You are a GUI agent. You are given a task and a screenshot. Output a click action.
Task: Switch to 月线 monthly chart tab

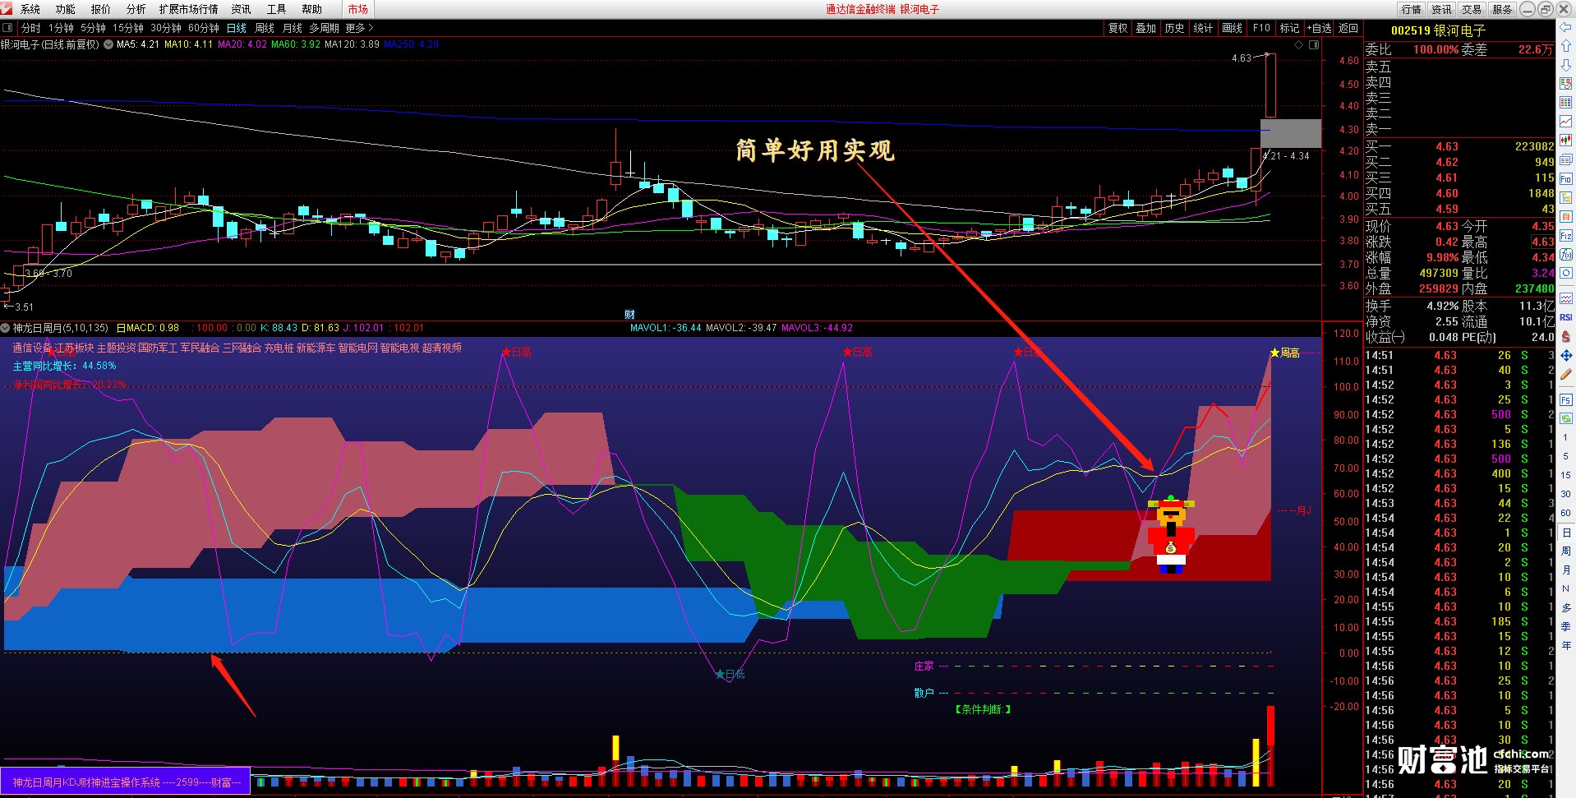[293, 28]
